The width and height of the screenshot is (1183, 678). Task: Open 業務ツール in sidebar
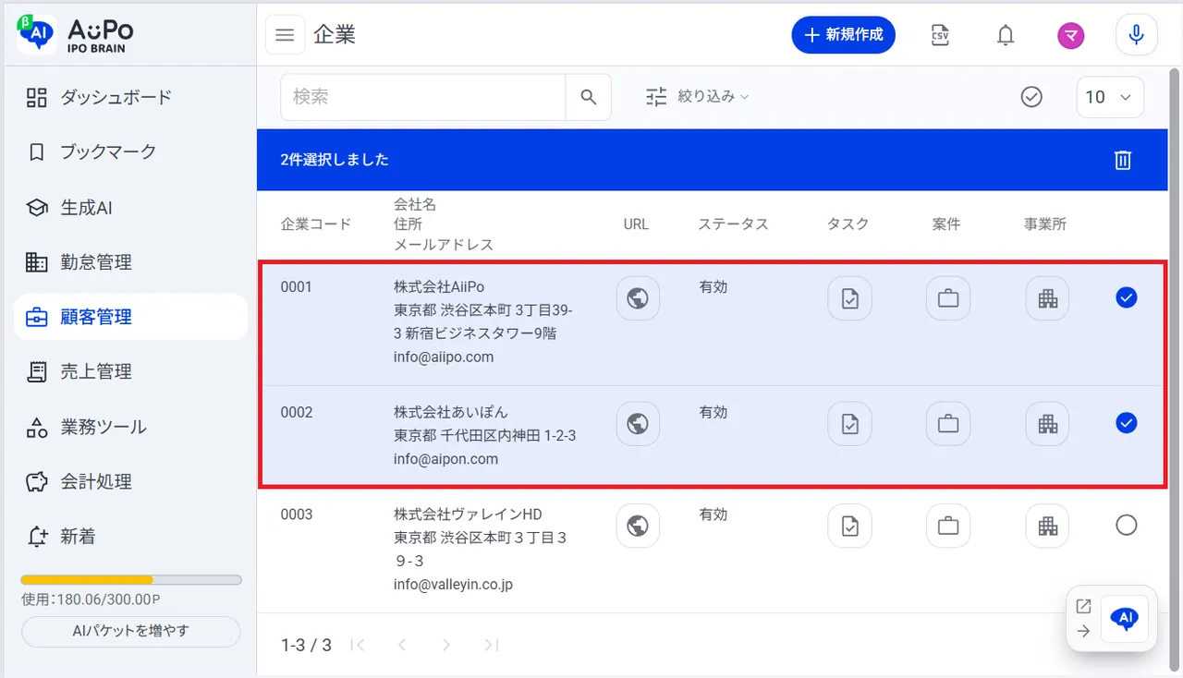click(x=130, y=427)
